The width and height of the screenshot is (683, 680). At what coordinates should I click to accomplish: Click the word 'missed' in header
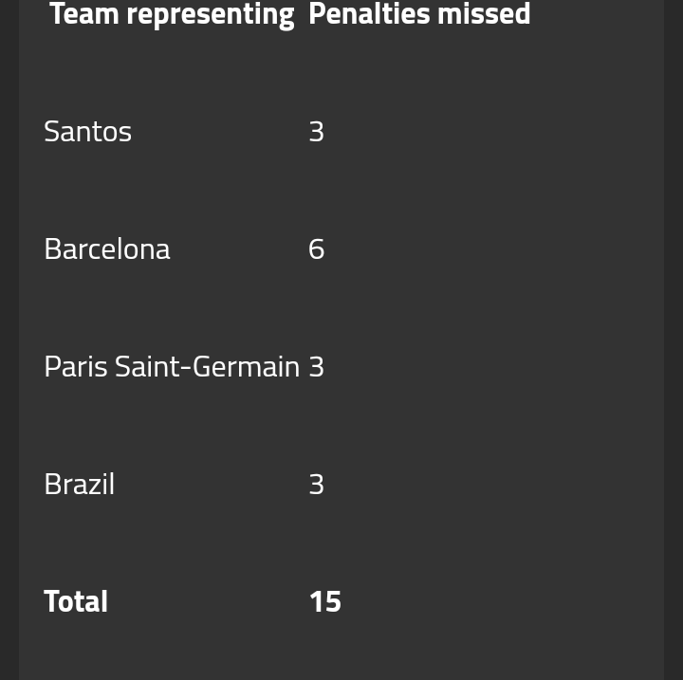click(484, 14)
